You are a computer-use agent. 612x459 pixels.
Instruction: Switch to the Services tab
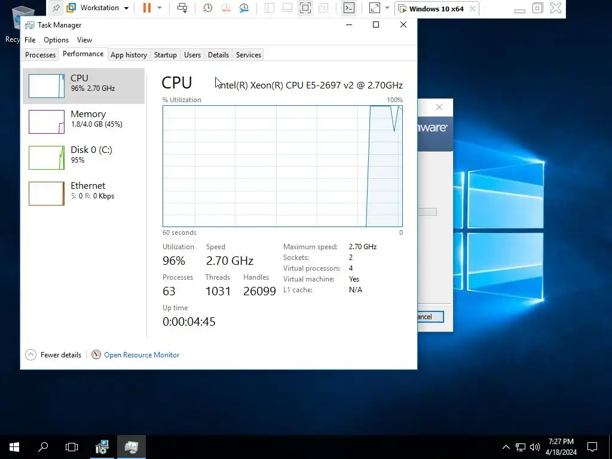point(249,55)
